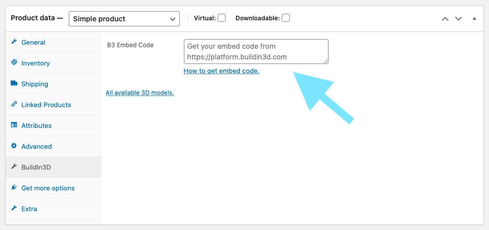Screen dimensions: 489x230
Task: Collapse the Product data panel triangle
Action: pos(474,19)
